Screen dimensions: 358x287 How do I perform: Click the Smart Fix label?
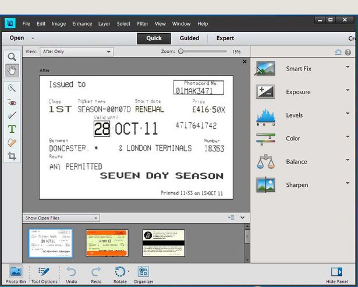[x=299, y=69]
